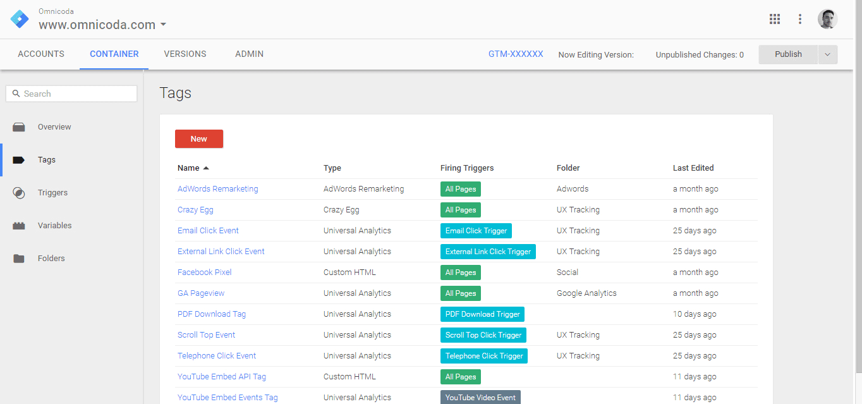Click the Variables sidebar icon

coord(19,225)
